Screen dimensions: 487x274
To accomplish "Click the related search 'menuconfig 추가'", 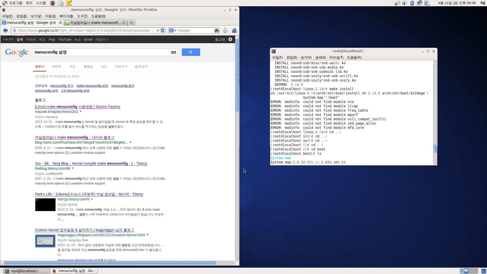I will (62, 86).
